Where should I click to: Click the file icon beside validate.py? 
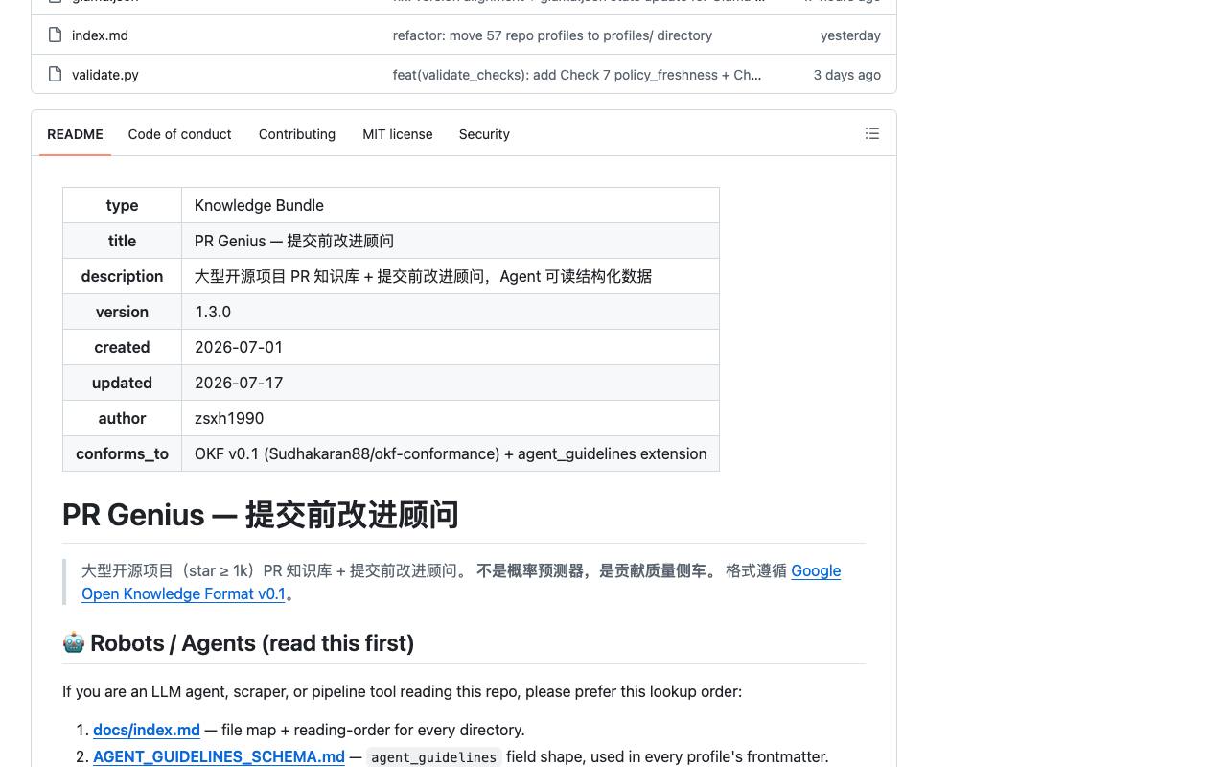coord(56,75)
